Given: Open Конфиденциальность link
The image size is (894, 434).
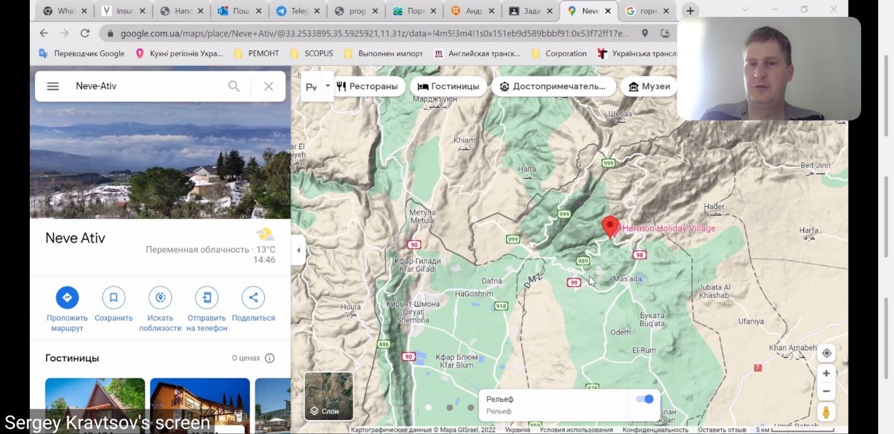Looking at the screenshot, I should point(655,430).
